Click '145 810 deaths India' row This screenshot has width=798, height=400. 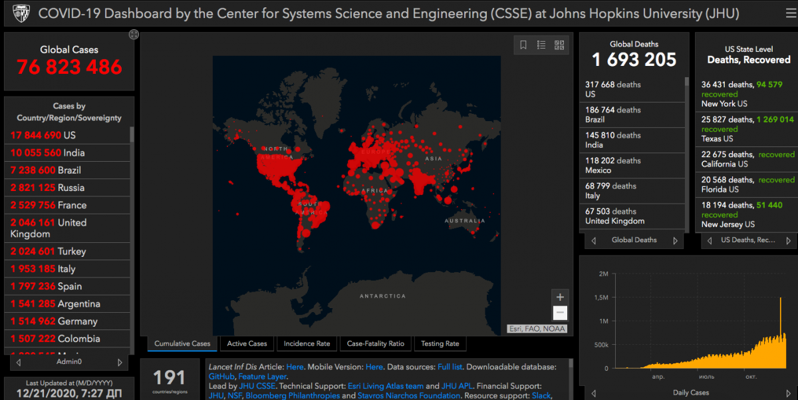pos(632,140)
